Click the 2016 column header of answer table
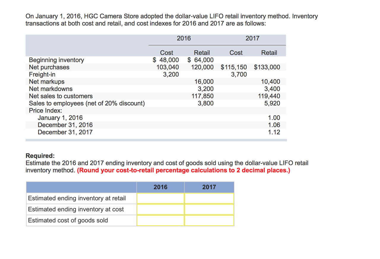Viewport: 380px width, 259px height. pos(161,187)
